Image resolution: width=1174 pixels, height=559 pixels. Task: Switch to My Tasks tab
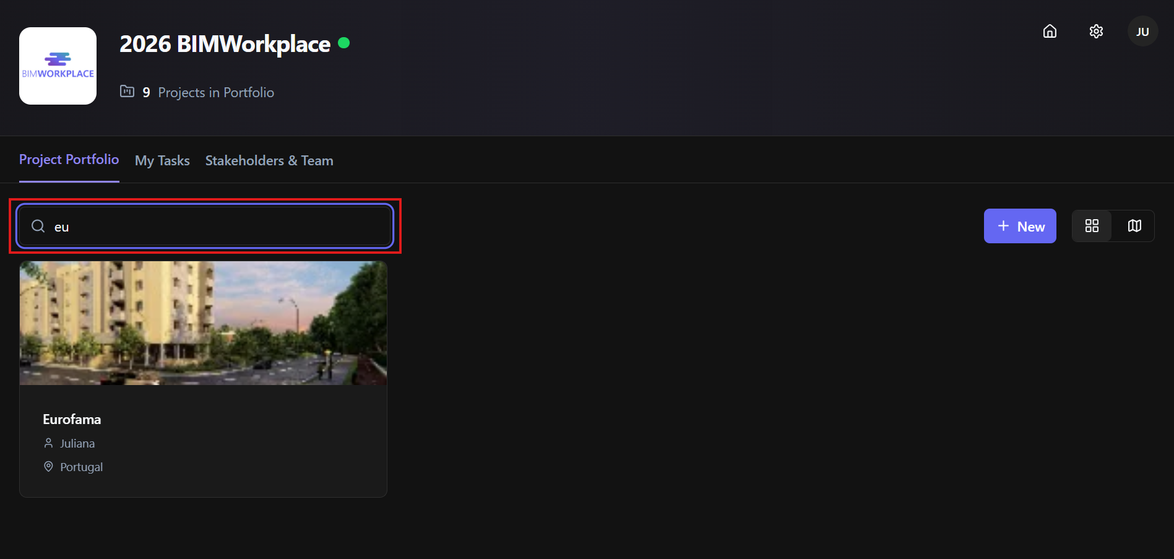pos(162,160)
